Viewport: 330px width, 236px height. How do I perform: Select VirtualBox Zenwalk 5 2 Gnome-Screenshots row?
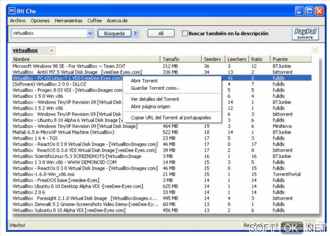[x=161, y=204]
